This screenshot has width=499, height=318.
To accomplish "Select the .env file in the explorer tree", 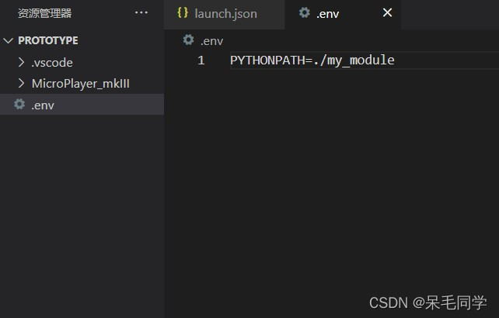I will (82, 105).
